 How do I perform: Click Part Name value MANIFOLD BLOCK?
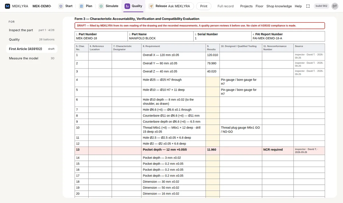pos(142,38)
